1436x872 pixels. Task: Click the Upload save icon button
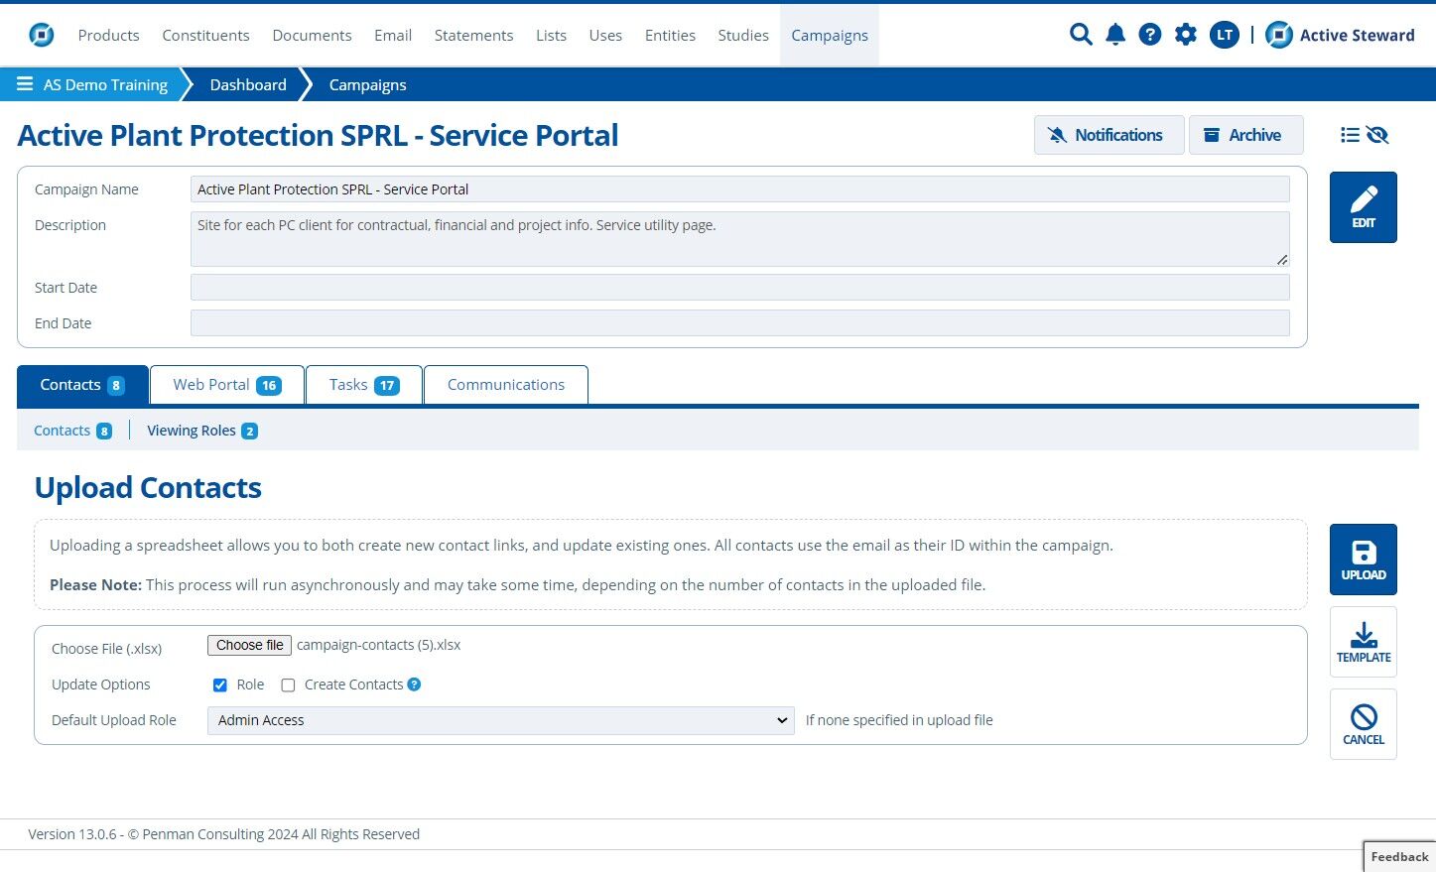[x=1363, y=560]
